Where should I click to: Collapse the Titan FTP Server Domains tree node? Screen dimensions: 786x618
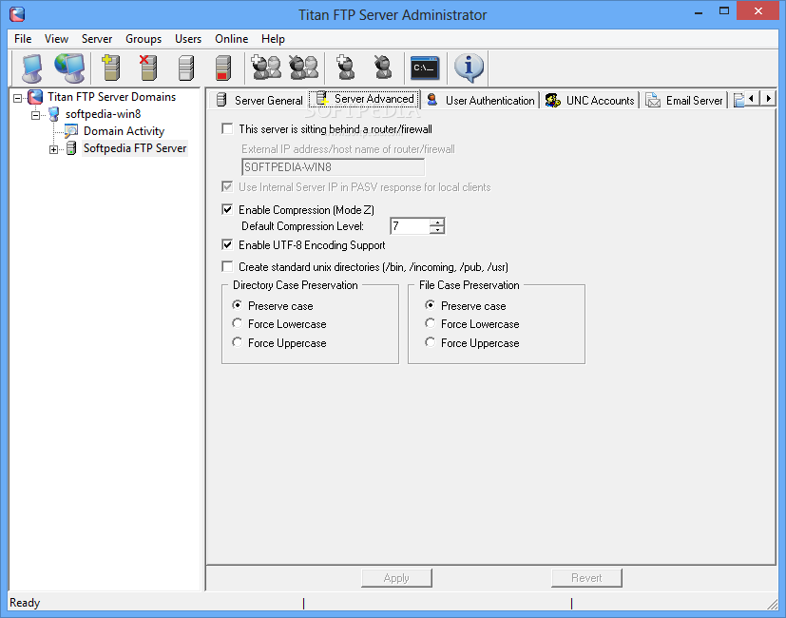pos(17,98)
